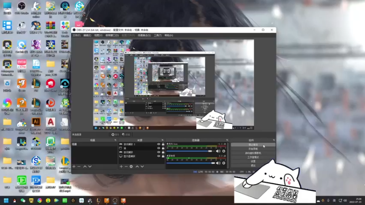Select the Counter-Strike desktop shortcut
This screenshot has height=205, width=365.
36,10
